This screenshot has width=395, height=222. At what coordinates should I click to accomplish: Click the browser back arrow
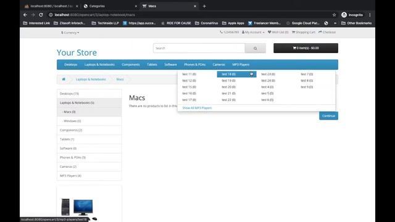pyautogui.click(x=25, y=15)
